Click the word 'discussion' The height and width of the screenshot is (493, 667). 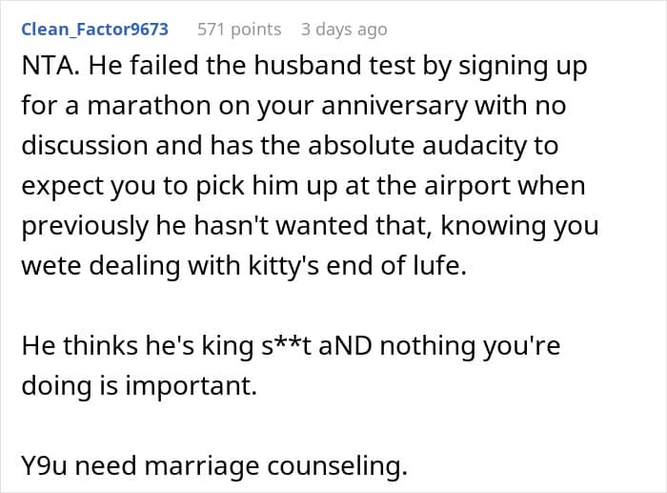pos(87,147)
